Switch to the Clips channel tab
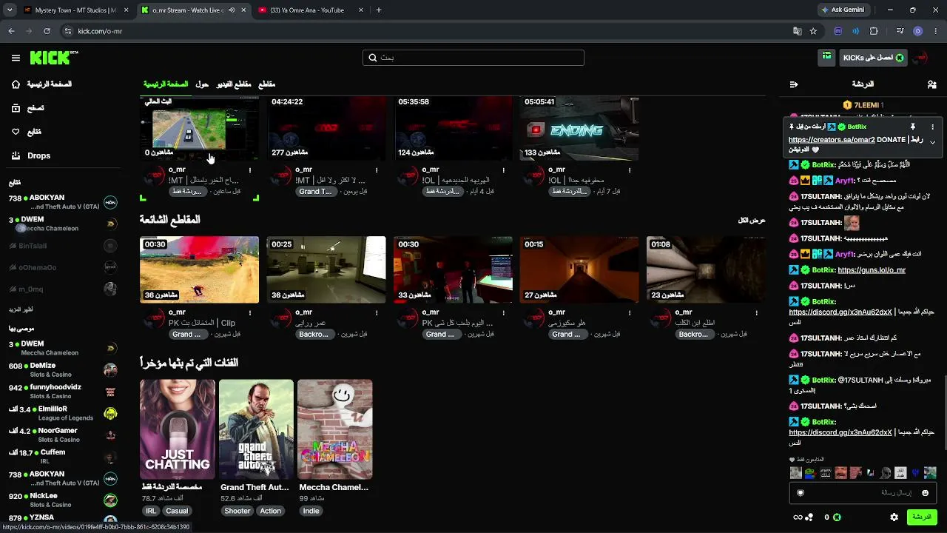Viewport: 947px width, 533px height. coord(266,84)
